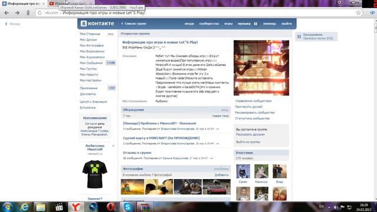Open the red car photo thumbnail
377x212 pixels.
tap(216, 187)
